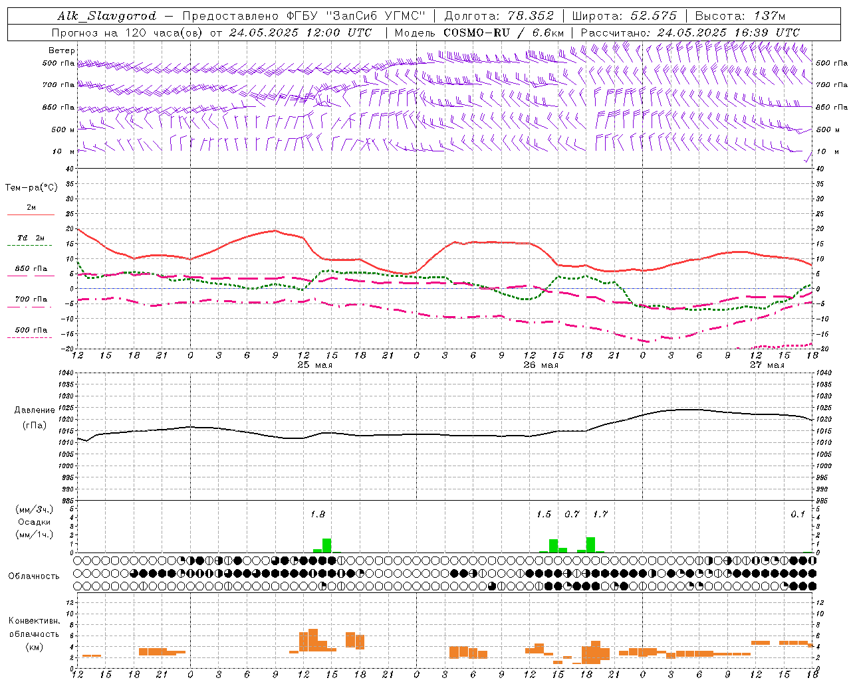The image size is (851, 680).
Task: Click the 25 мая date marker
Action: tap(315, 365)
